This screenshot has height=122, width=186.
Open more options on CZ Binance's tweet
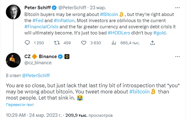click(x=177, y=57)
